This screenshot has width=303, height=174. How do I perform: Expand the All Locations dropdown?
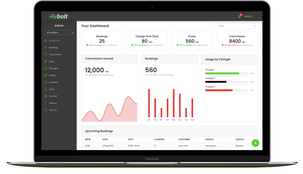click(x=59, y=33)
